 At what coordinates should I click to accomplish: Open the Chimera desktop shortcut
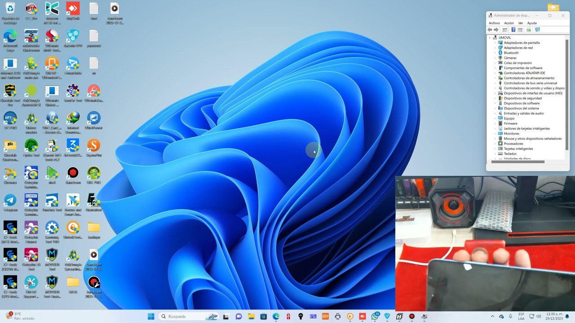tap(10, 175)
